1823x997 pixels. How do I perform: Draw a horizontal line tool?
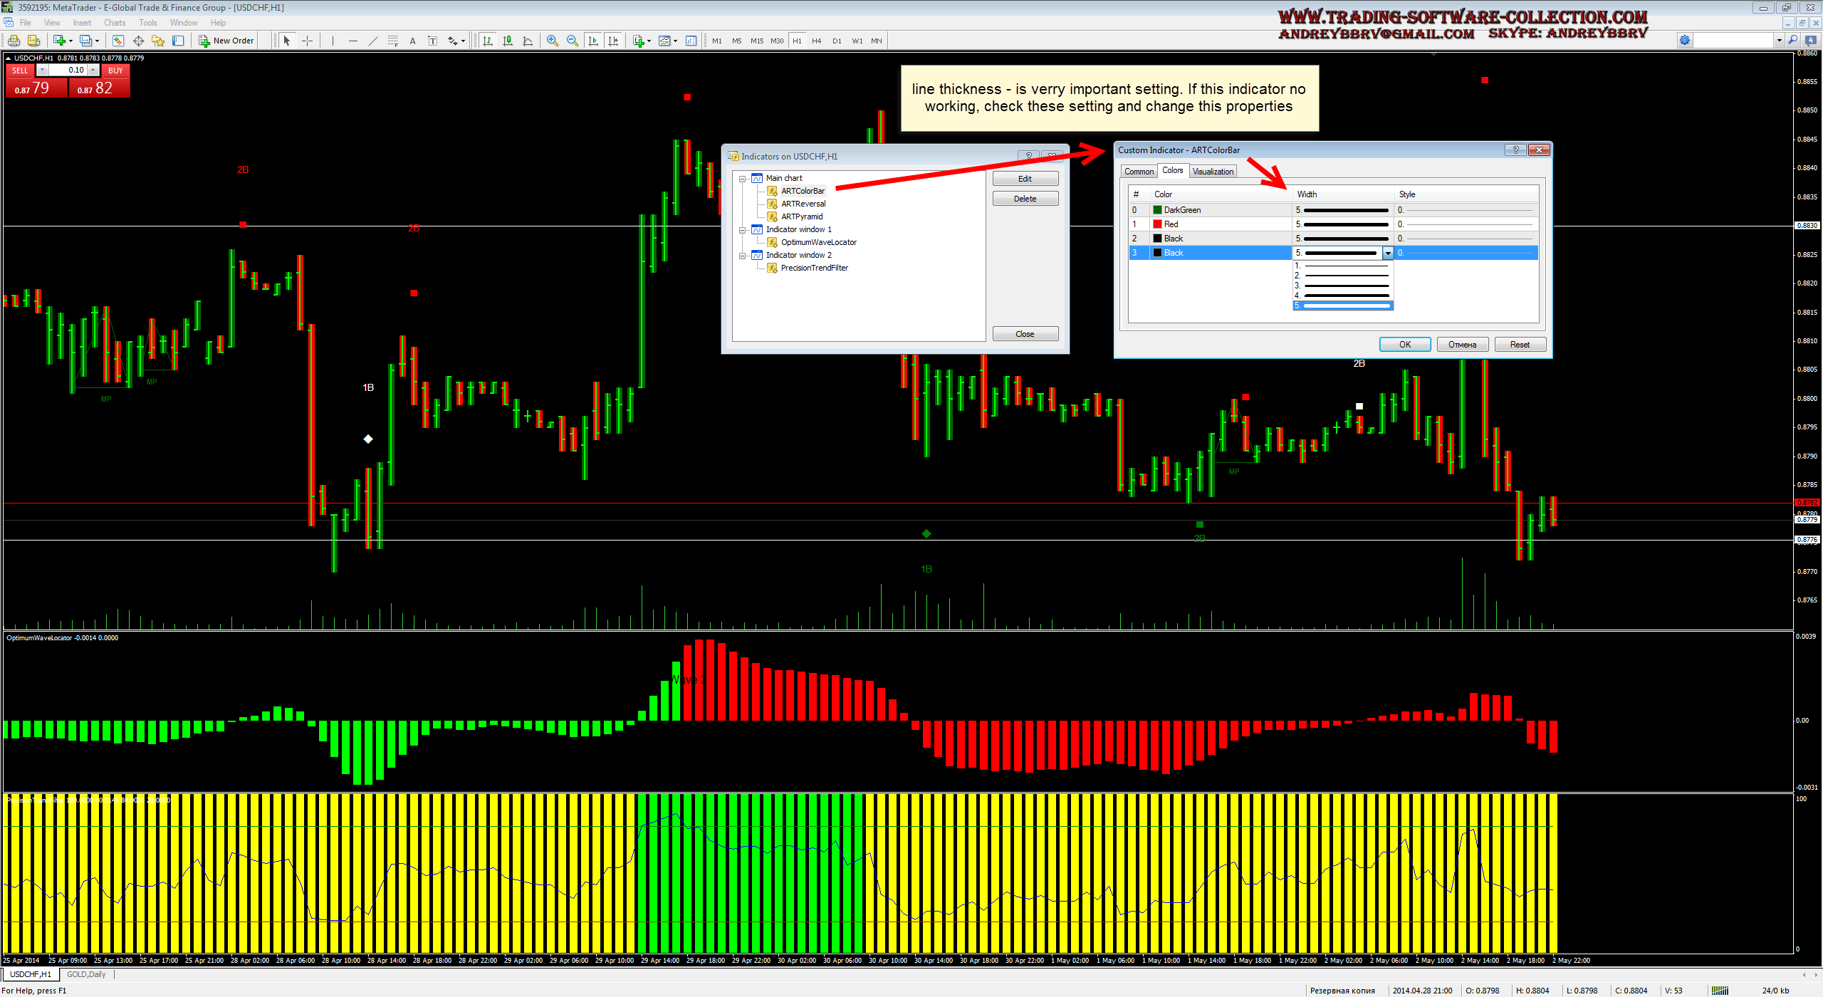pyautogui.click(x=352, y=41)
